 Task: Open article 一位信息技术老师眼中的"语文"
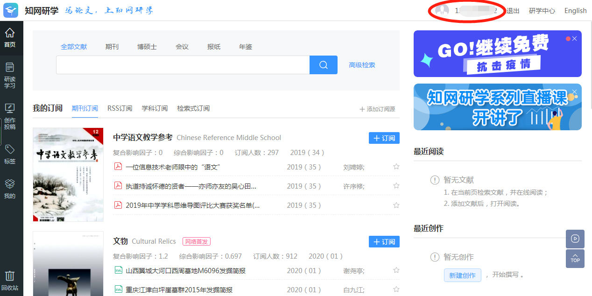[173, 167]
